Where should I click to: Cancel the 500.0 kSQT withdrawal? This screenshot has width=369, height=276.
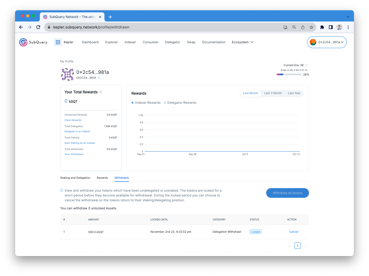pos(294,232)
